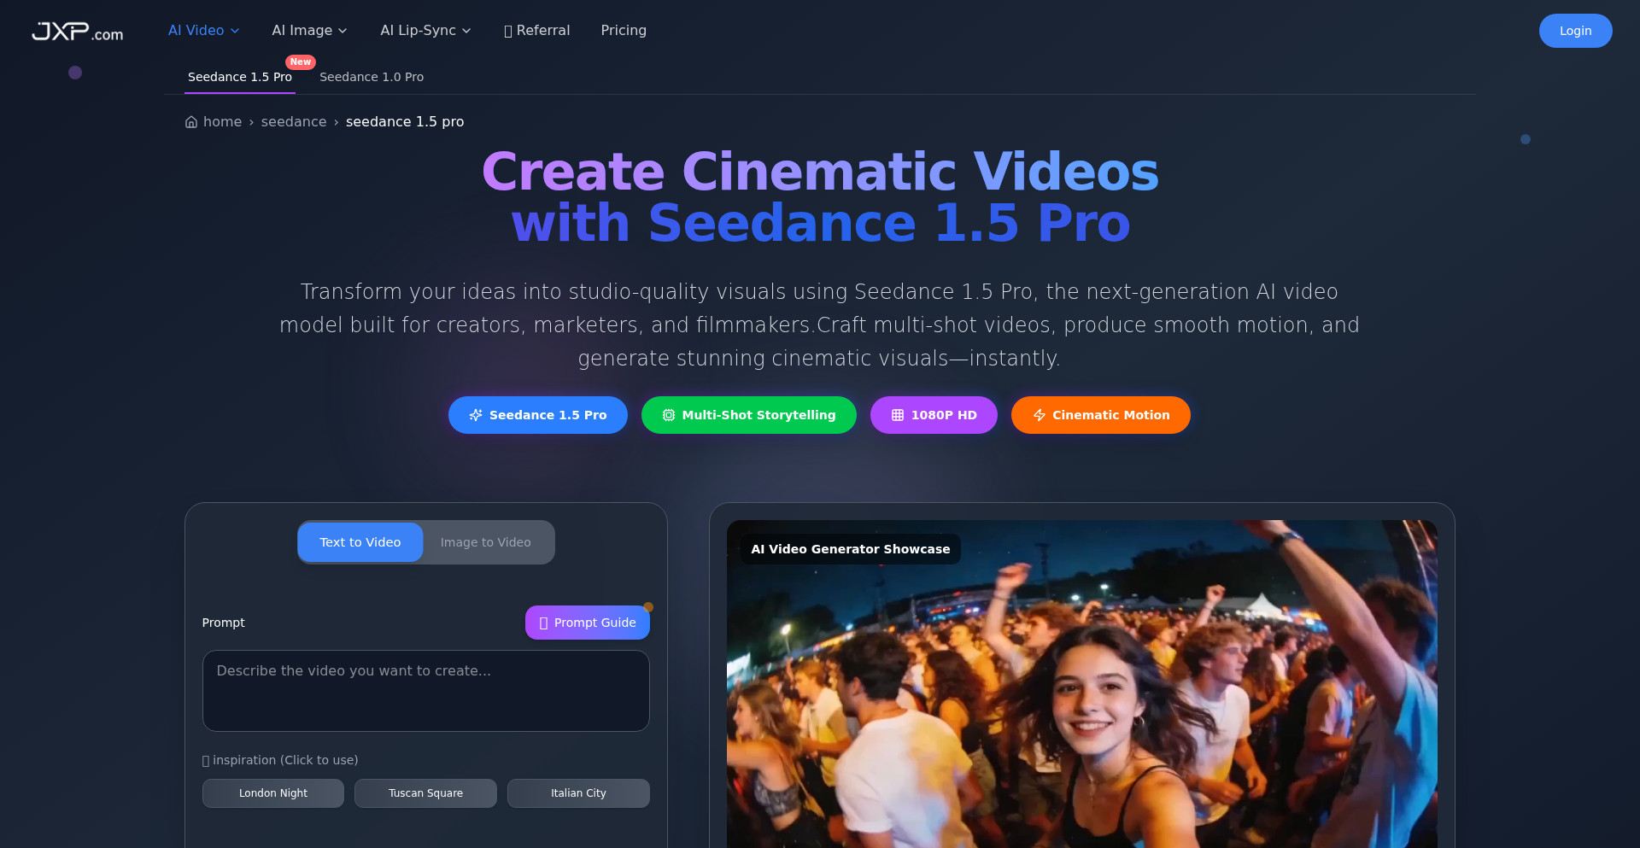Viewport: 1640px width, 848px height.
Task: Click the 1080P HD feature badge
Action: pos(934,415)
